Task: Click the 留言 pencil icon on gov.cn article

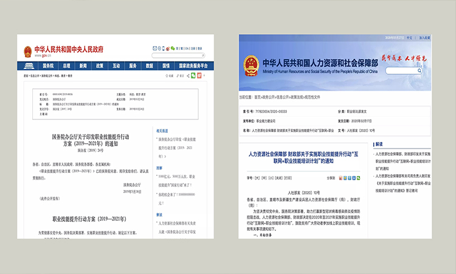Action: [x=178, y=76]
